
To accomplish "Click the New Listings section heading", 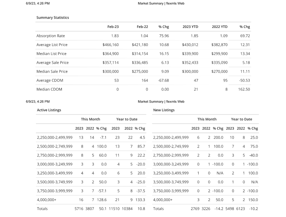I will tap(164, 110).
